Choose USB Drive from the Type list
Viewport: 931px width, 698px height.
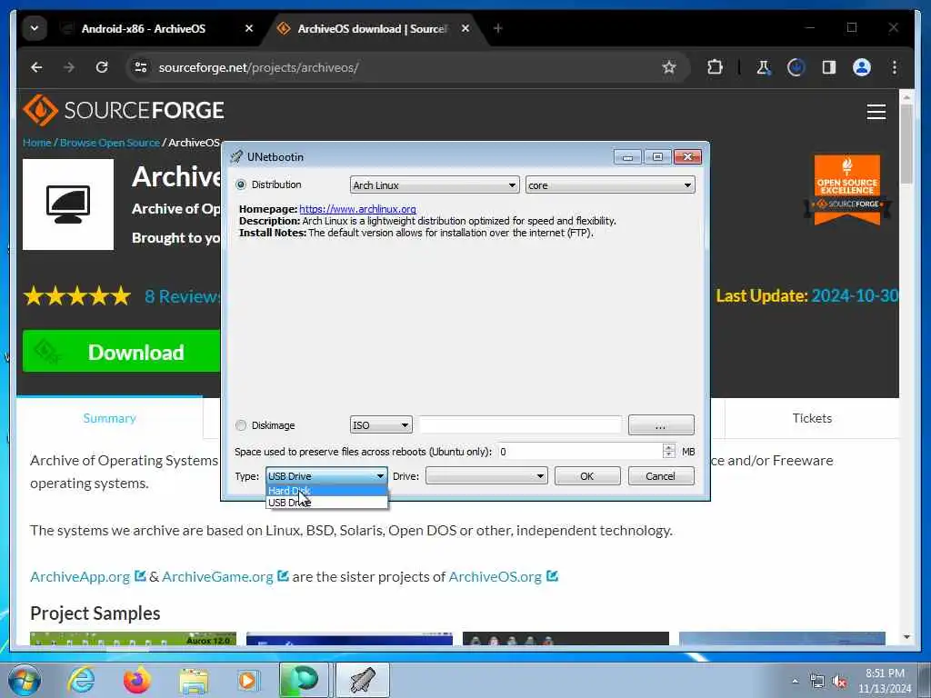(x=326, y=502)
